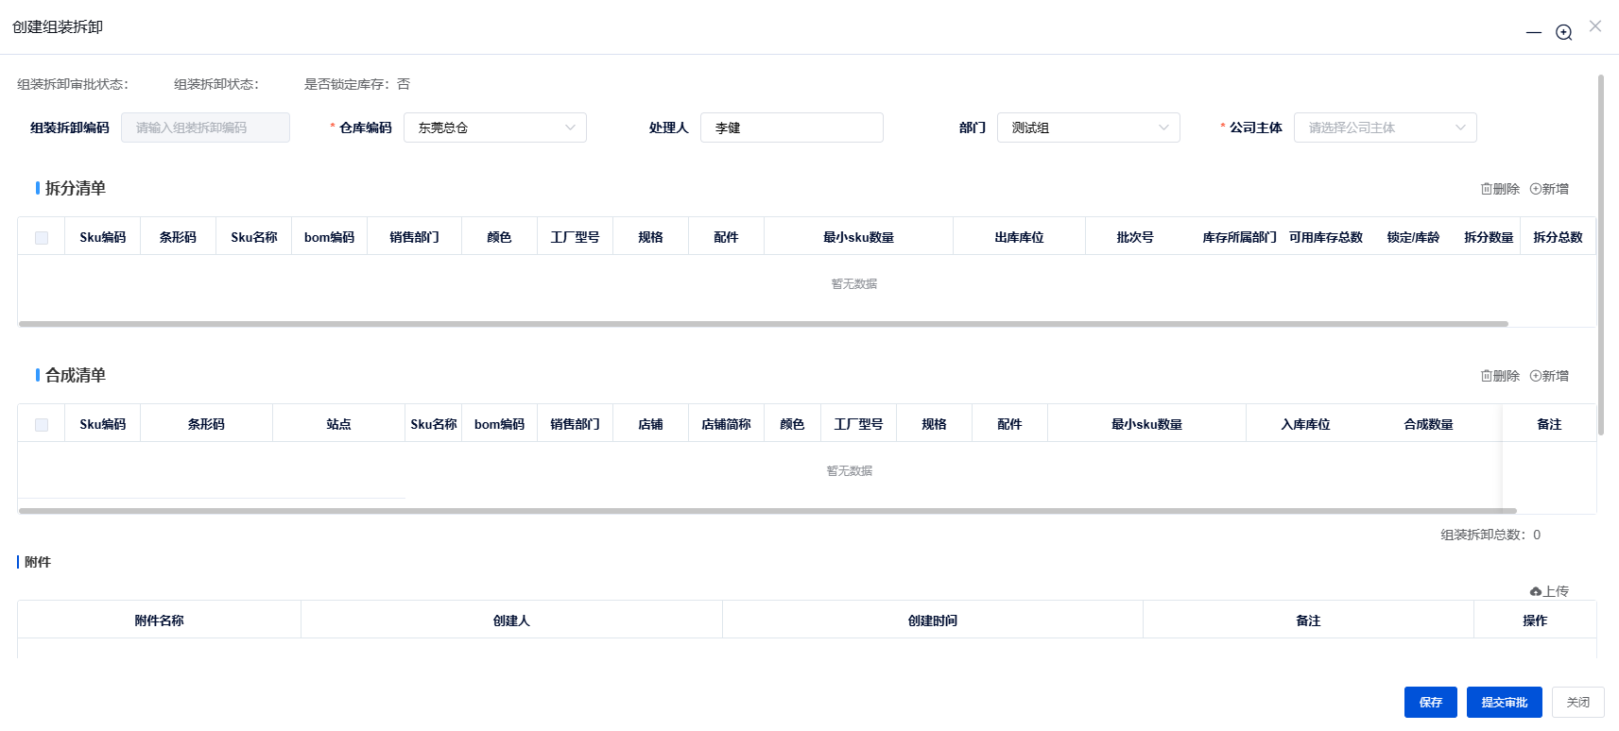The height and width of the screenshot is (731, 1619).
Task: Upload an attachment via 上传
Action: pos(1549,591)
